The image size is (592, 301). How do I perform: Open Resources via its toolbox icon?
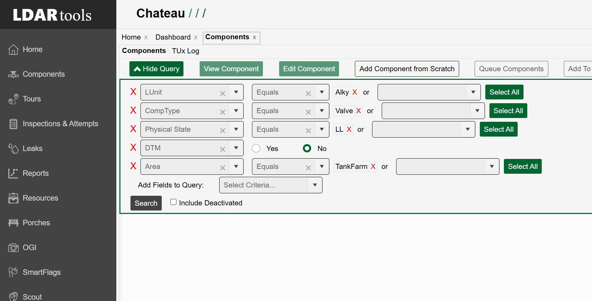click(x=13, y=198)
